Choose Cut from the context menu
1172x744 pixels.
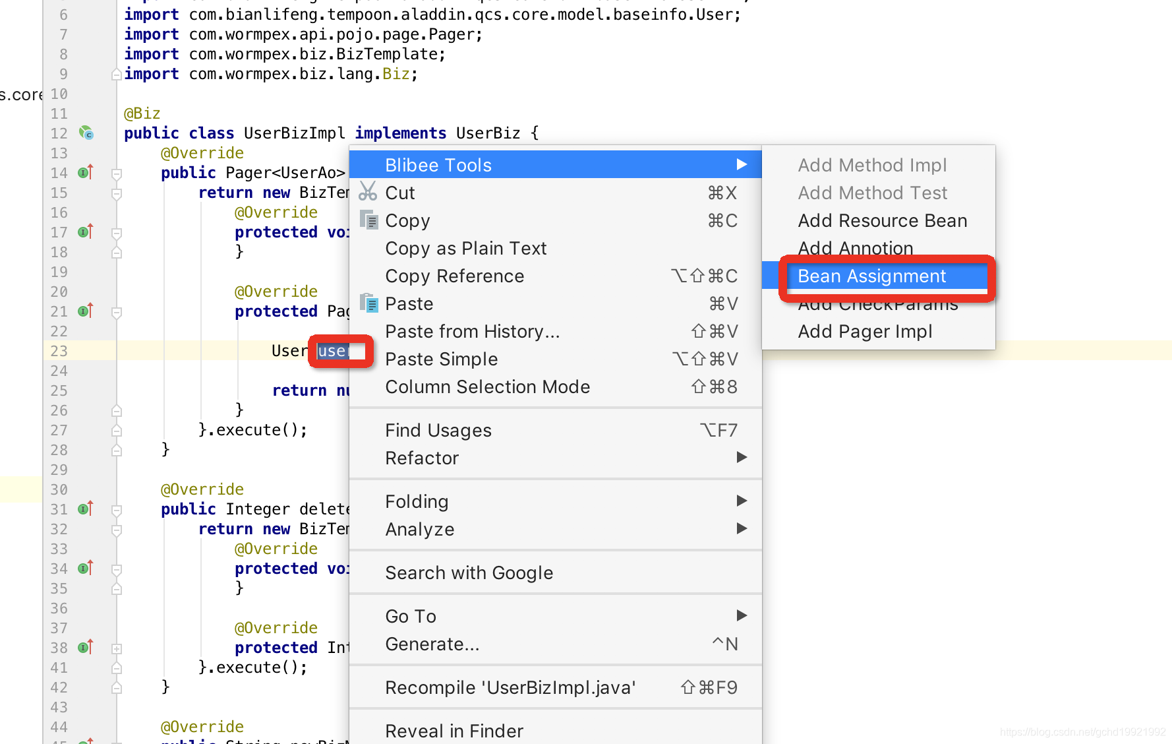tap(555, 193)
